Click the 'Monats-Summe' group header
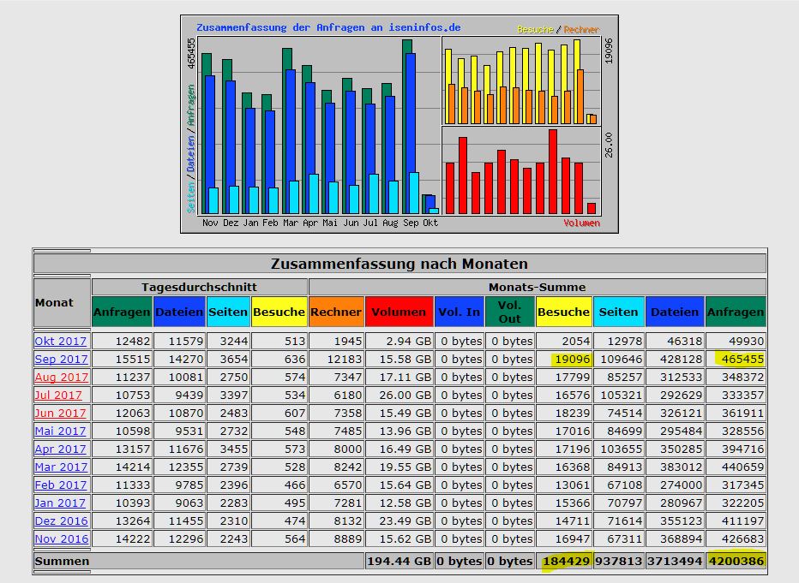 (537, 288)
